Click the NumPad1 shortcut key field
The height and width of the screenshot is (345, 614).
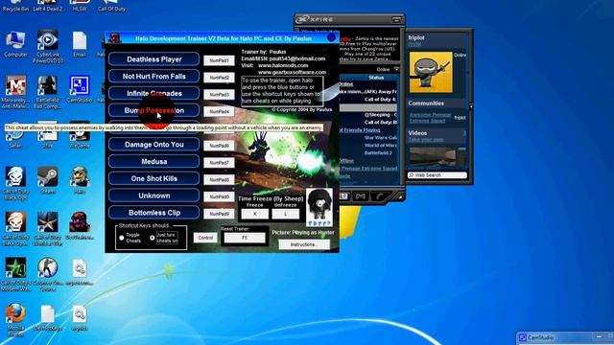pyautogui.click(x=219, y=60)
